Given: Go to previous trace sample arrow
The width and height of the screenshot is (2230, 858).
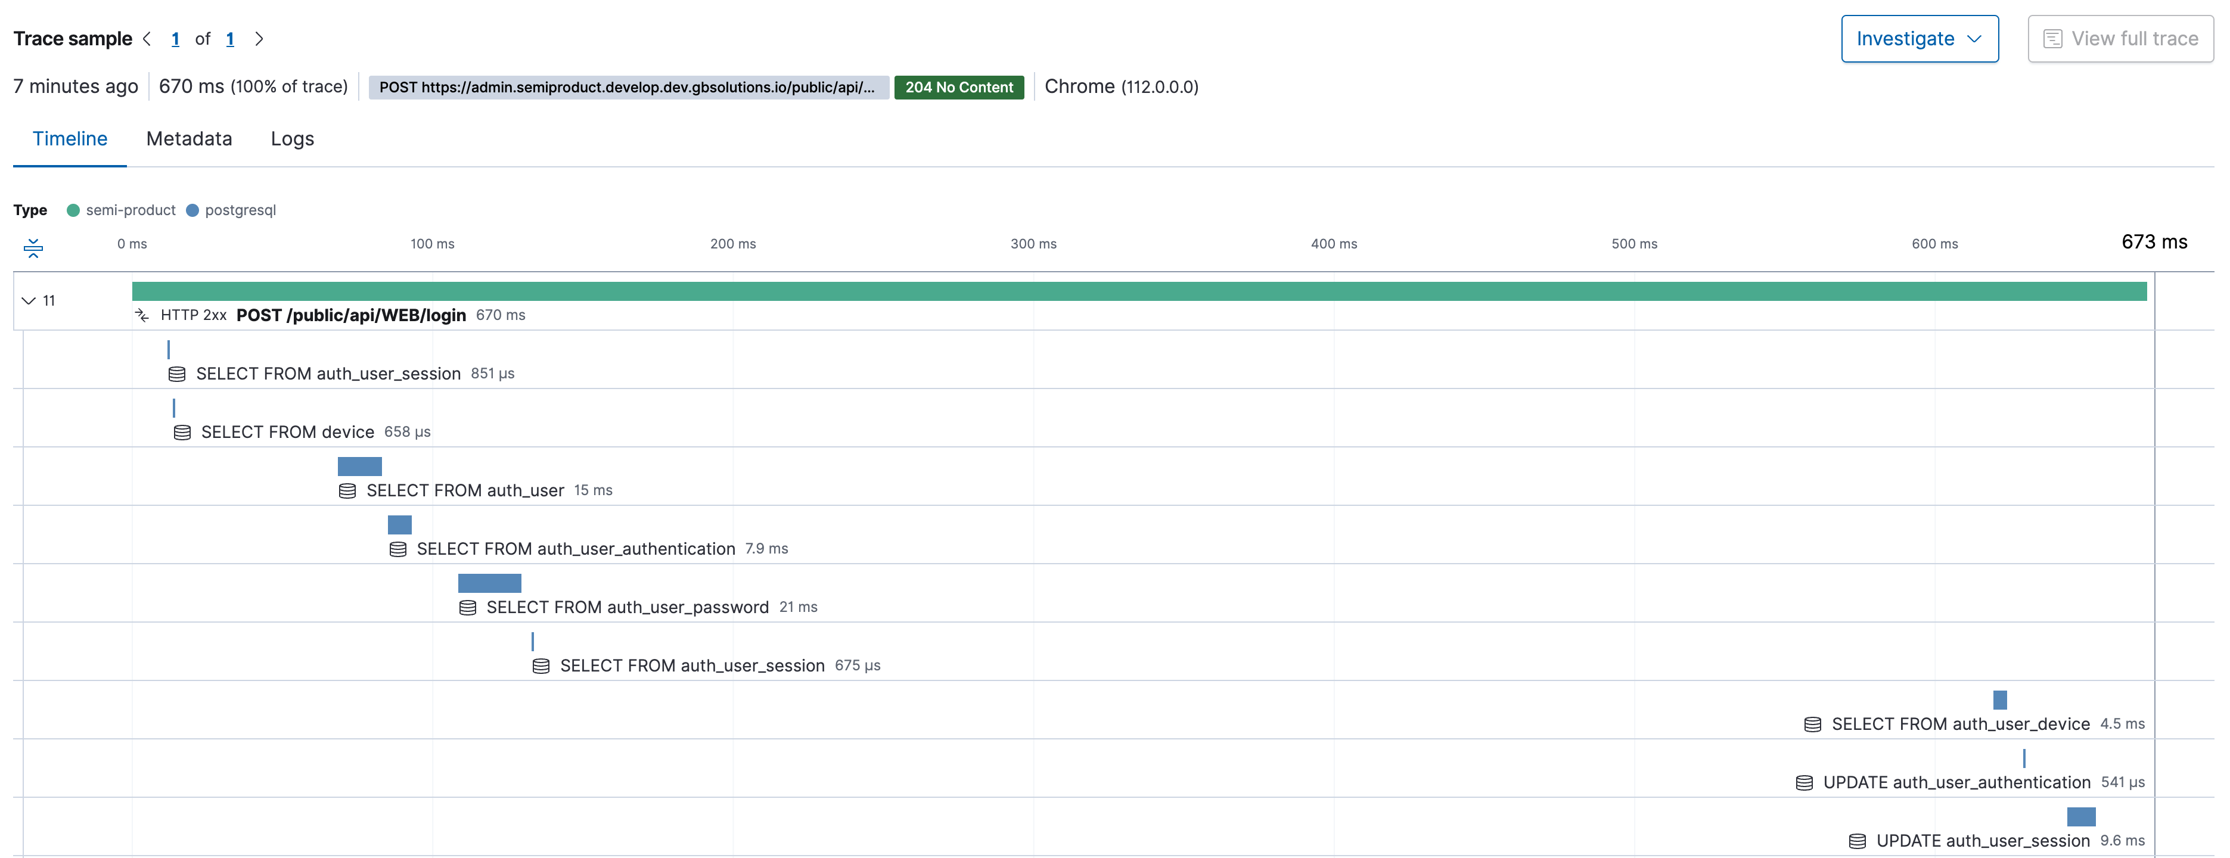Looking at the screenshot, I should pyautogui.click(x=147, y=39).
